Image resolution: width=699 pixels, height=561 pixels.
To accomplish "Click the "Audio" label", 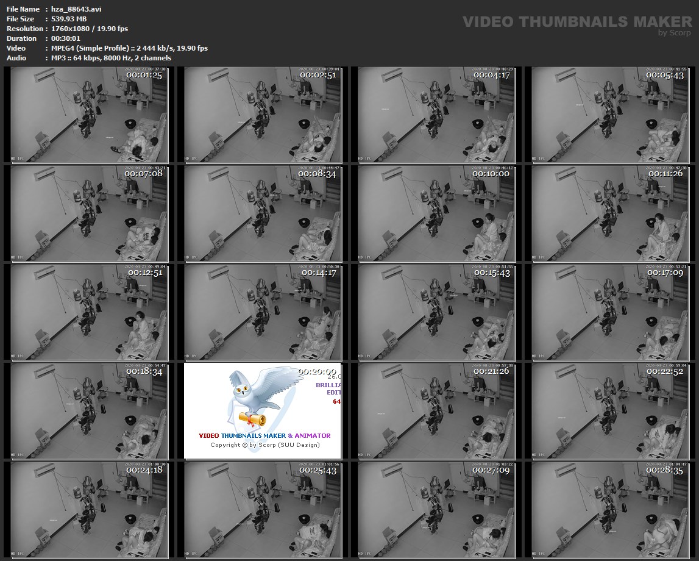I will pos(16,59).
